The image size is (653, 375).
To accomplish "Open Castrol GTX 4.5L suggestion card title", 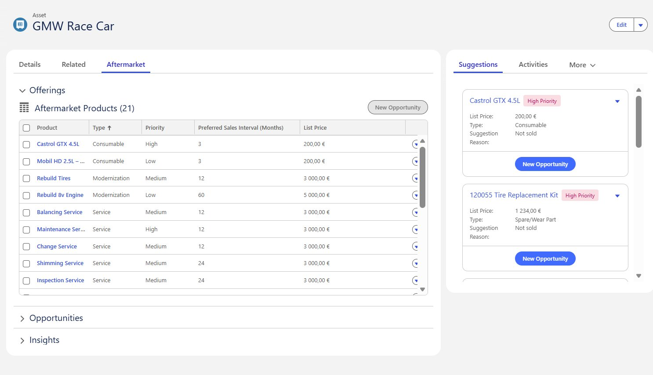I will pyautogui.click(x=495, y=101).
